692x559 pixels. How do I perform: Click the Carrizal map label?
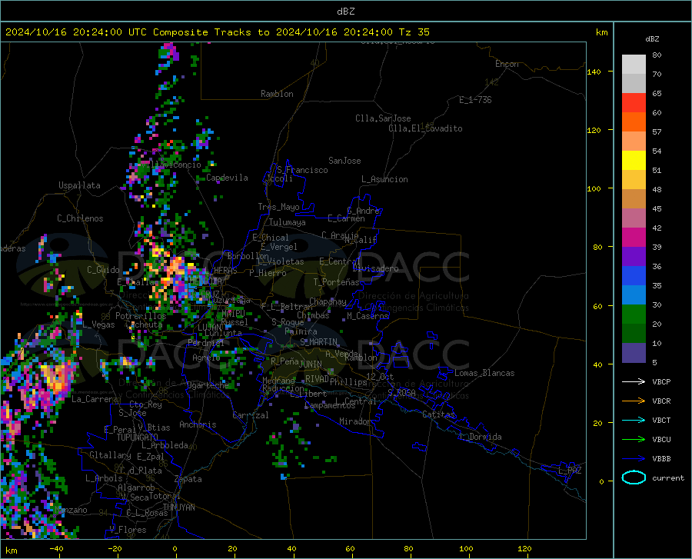(x=251, y=416)
